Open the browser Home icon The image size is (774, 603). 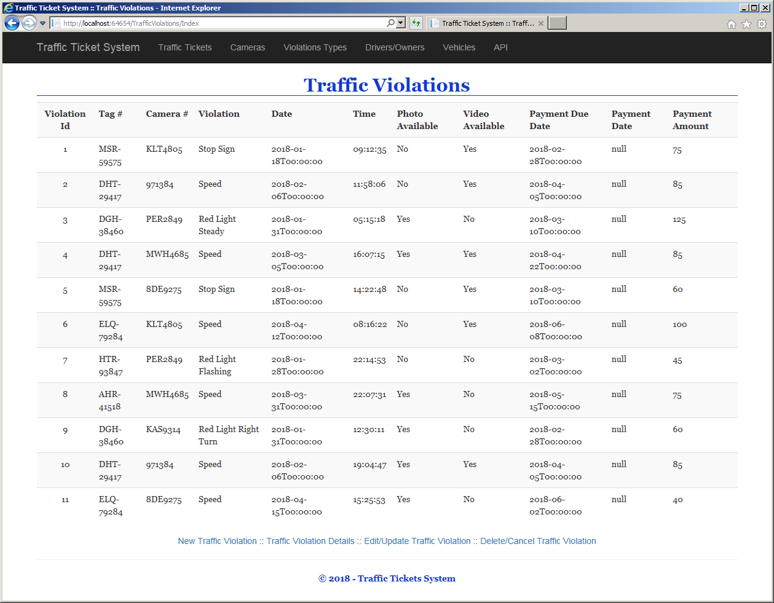731,24
